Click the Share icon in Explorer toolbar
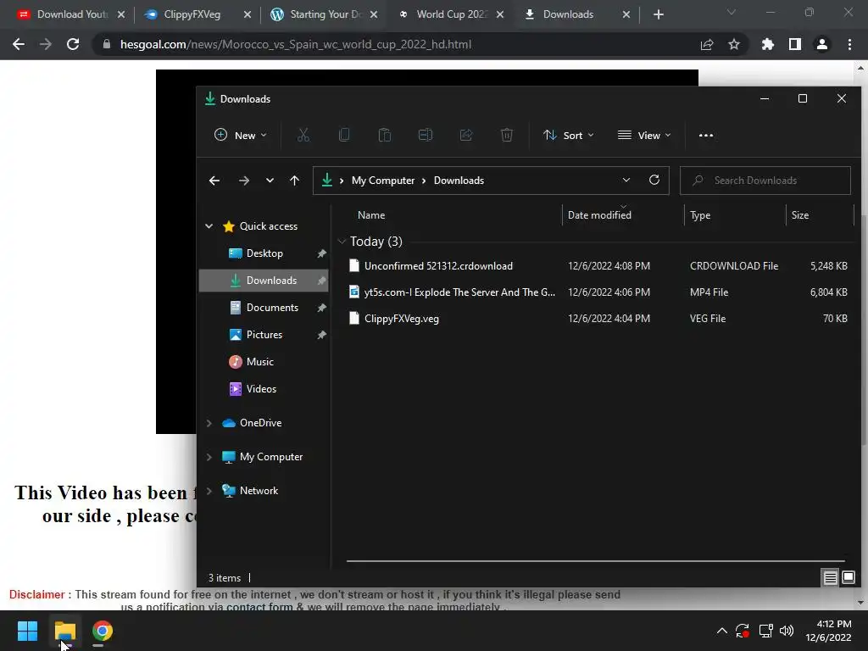 466,135
